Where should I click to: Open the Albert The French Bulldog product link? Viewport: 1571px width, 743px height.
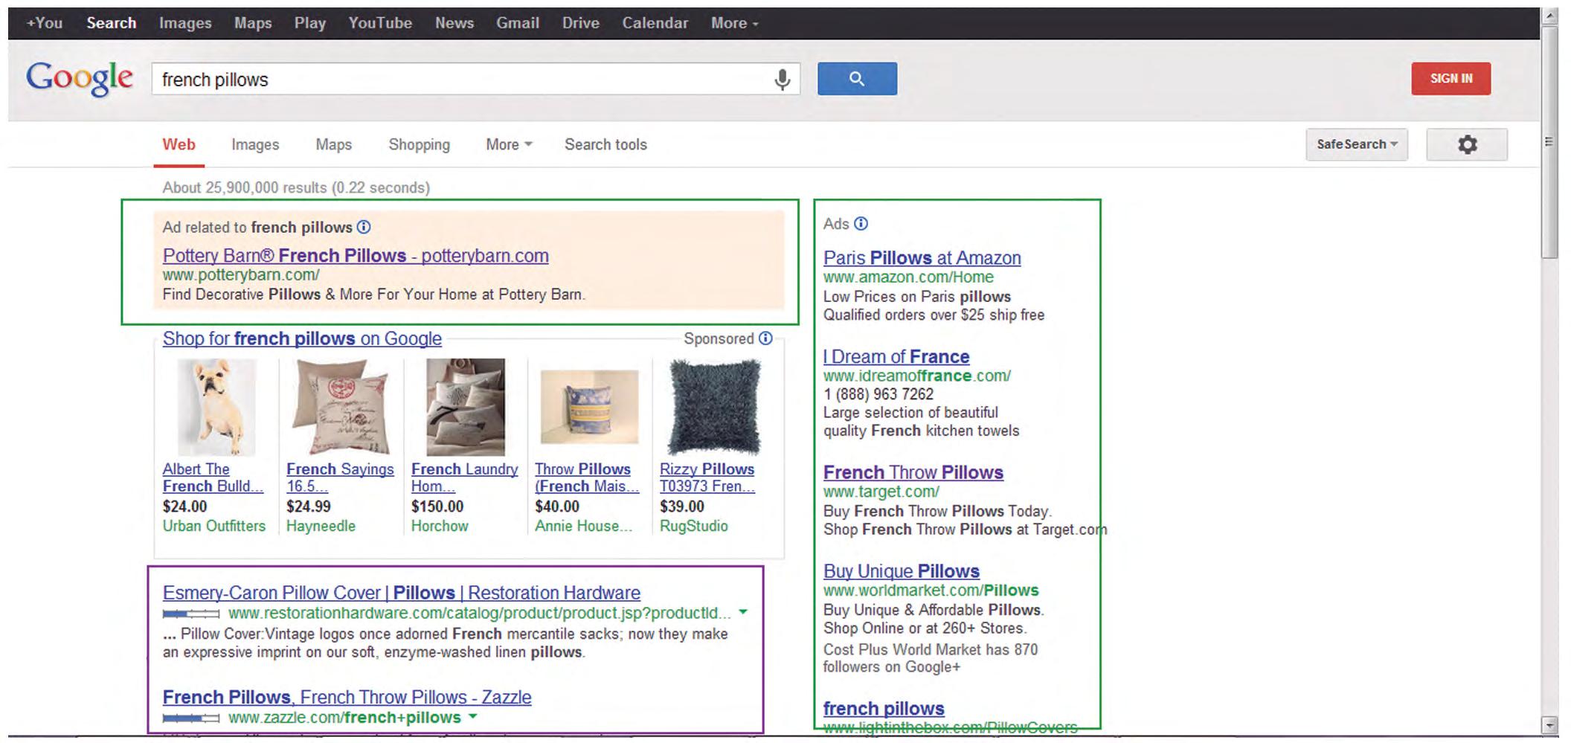pyautogui.click(x=213, y=477)
